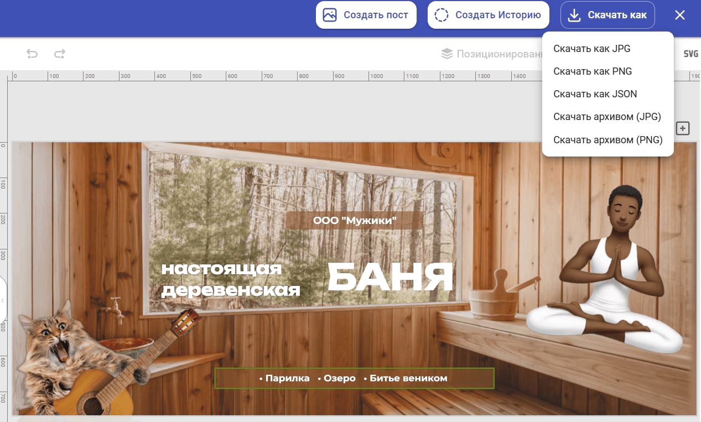Click the dashed circle icon in Создать Историю
This screenshot has width=701, height=422.
tap(442, 15)
